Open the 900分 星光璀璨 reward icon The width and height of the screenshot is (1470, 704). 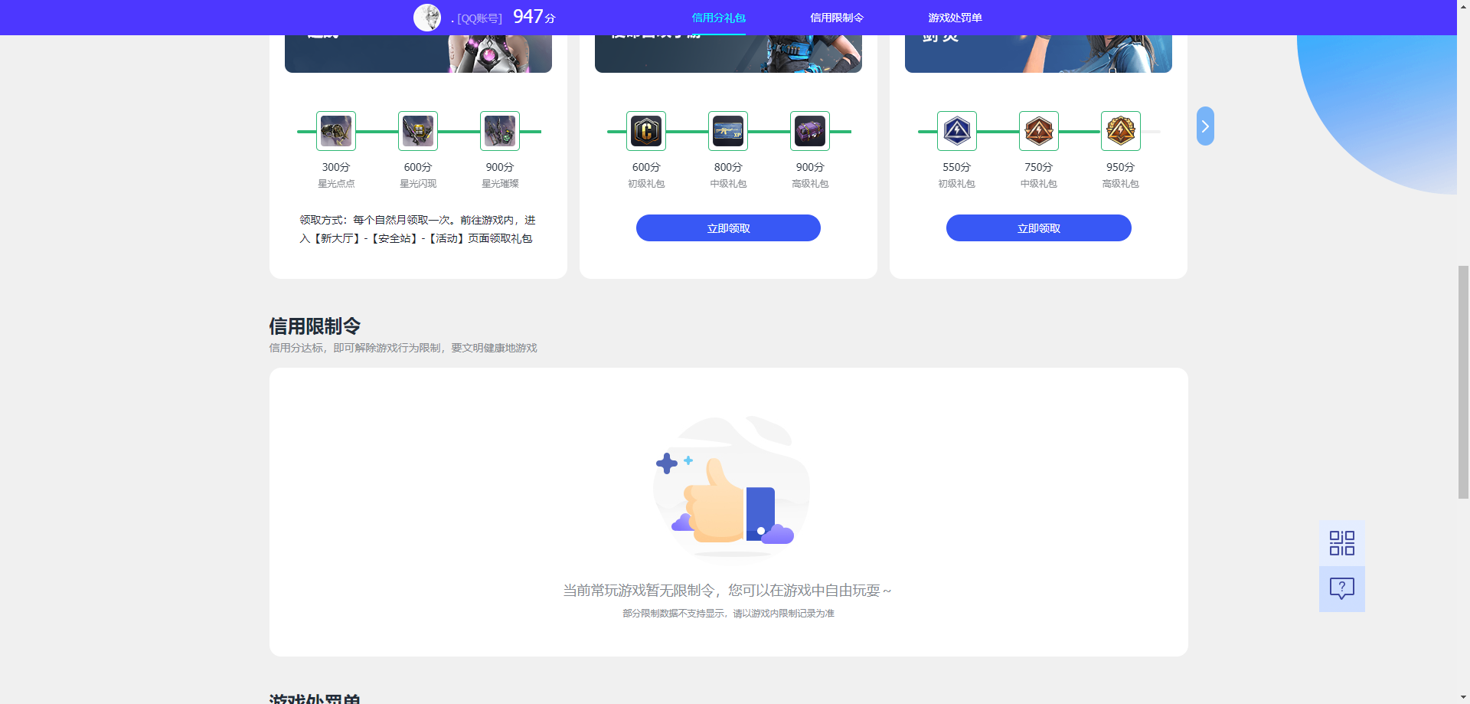(499, 130)
